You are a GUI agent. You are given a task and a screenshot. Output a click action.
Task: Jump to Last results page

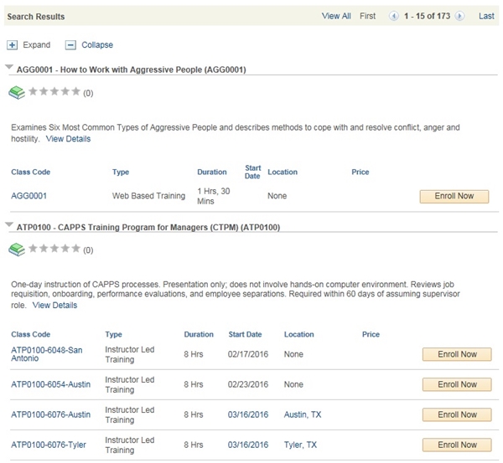[486, 16]
